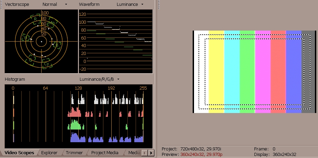Click the 255 label on the histogram
This screenshot has width=318, height=158.
[x=143, y=88]
